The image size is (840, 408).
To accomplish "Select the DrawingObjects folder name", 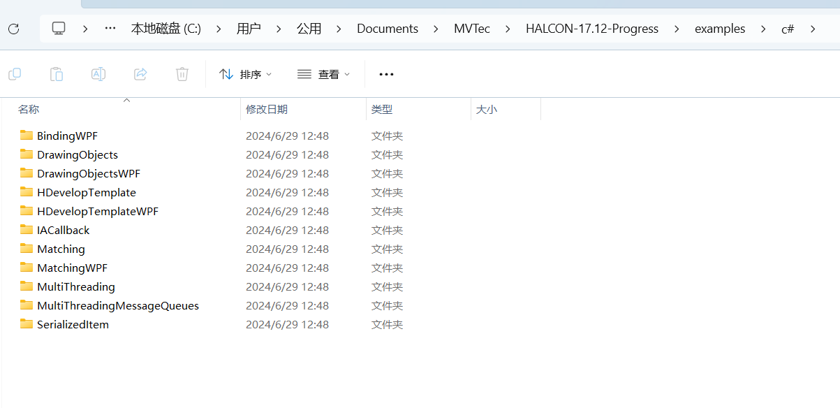I will tap(78, 154).
